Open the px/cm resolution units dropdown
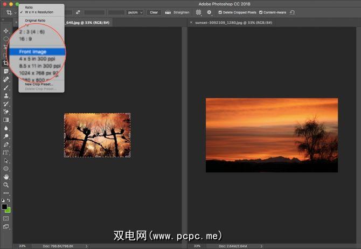 click(x=135, y=12)
